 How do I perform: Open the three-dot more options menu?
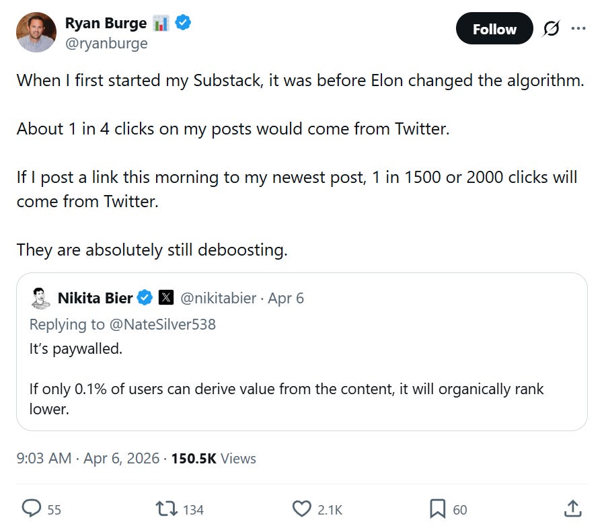click(578, 28)
